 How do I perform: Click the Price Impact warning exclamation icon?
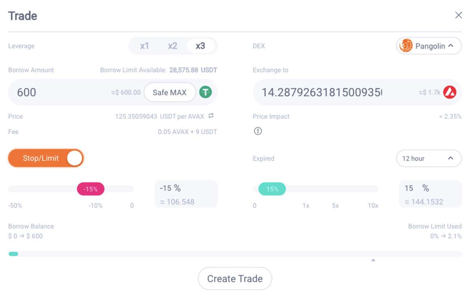pyautogui.click(x=258, y=131)
